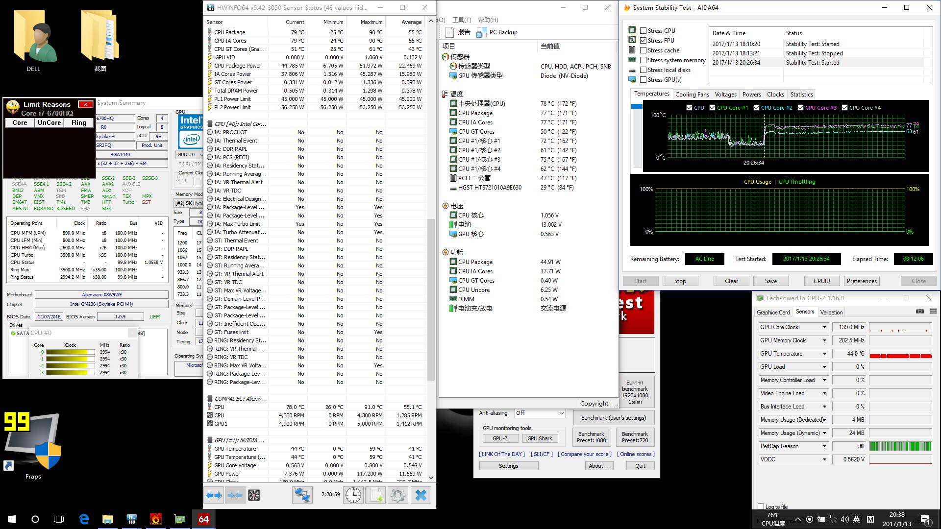
Task: Switch to the Statistics tab in AIDA64
Action: pos(801,94)
